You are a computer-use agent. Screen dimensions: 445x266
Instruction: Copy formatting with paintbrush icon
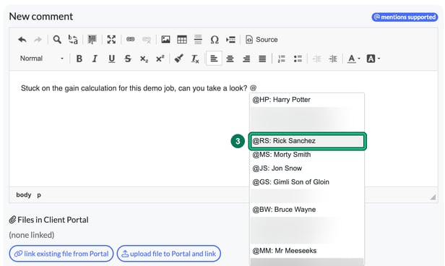179,59
